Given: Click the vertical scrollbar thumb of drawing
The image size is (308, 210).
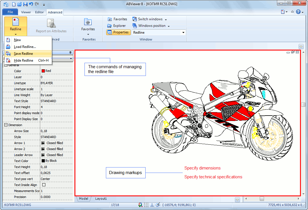Looking at the screenshot, I should pyautogui.click(x=303, y=104).
